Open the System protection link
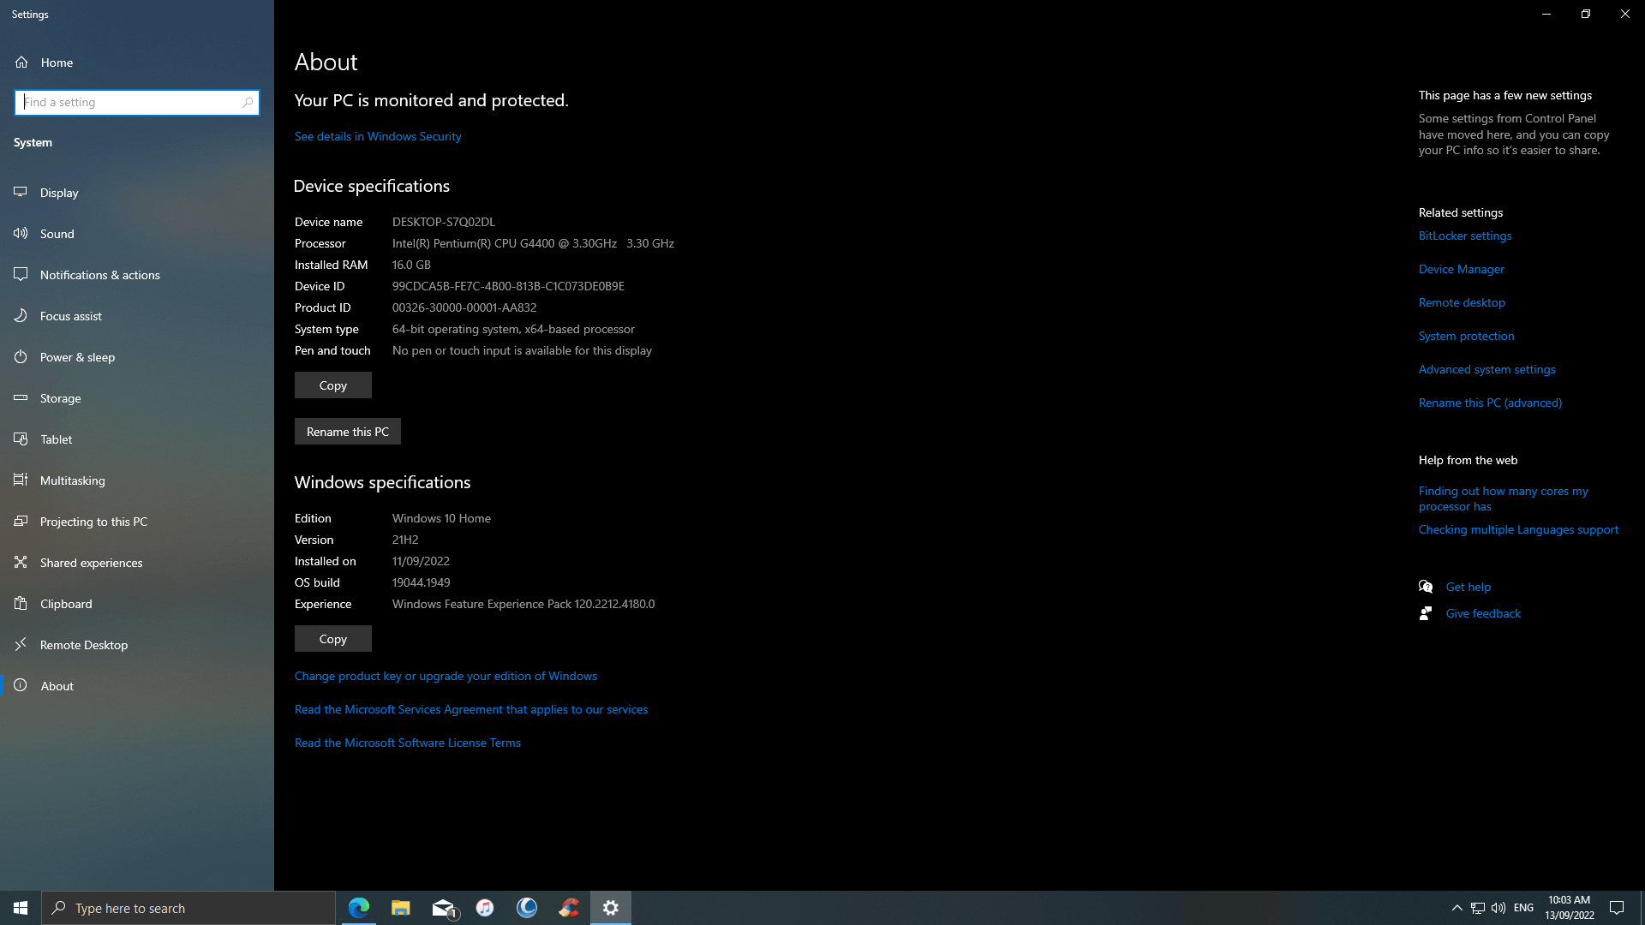Screen dimensions: 1645x925 coord(1466,336)
